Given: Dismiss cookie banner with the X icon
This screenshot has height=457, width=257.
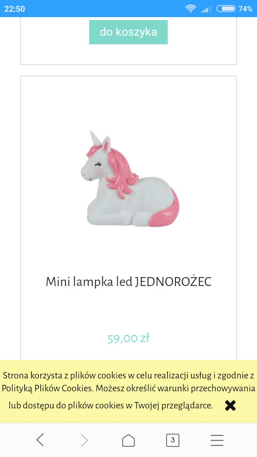Looking at the screenshot, I should click(x=231, y=405).
